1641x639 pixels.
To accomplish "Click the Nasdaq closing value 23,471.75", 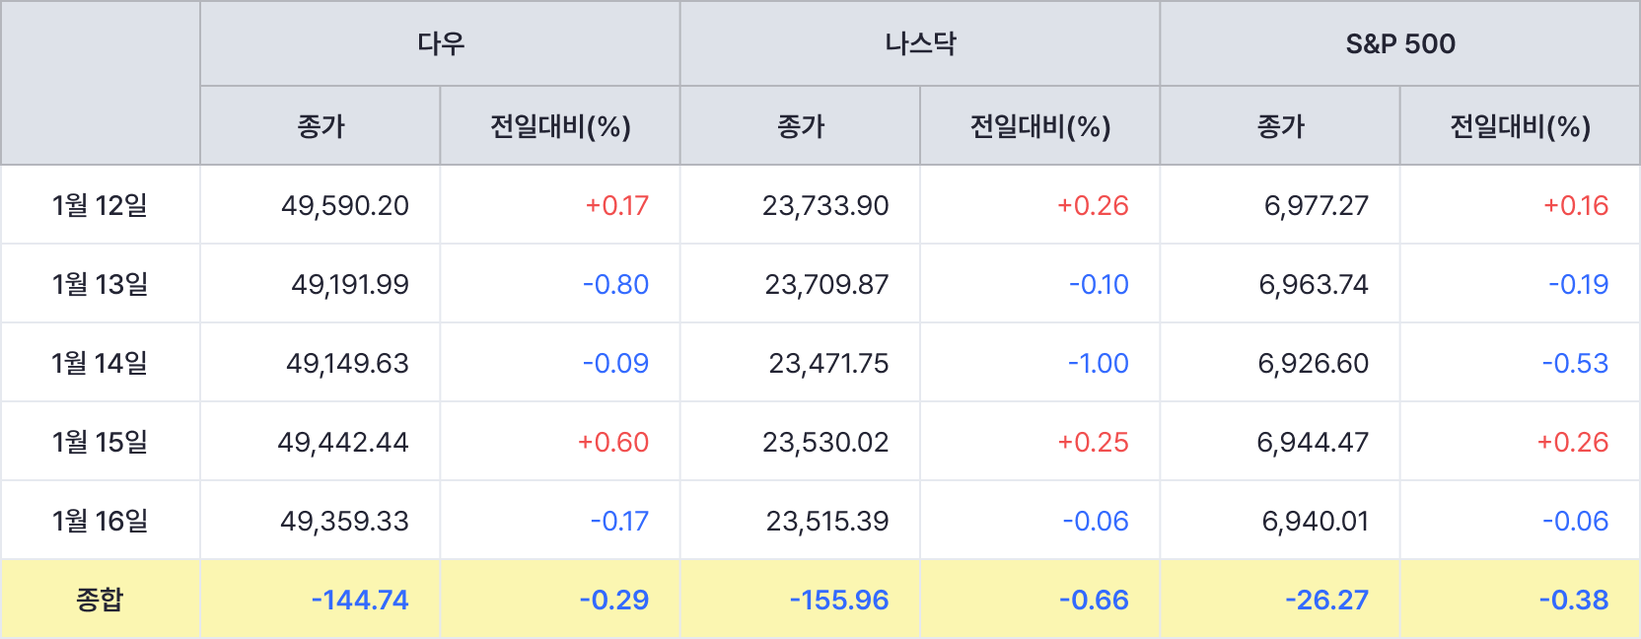I will [x=828, y=363].
